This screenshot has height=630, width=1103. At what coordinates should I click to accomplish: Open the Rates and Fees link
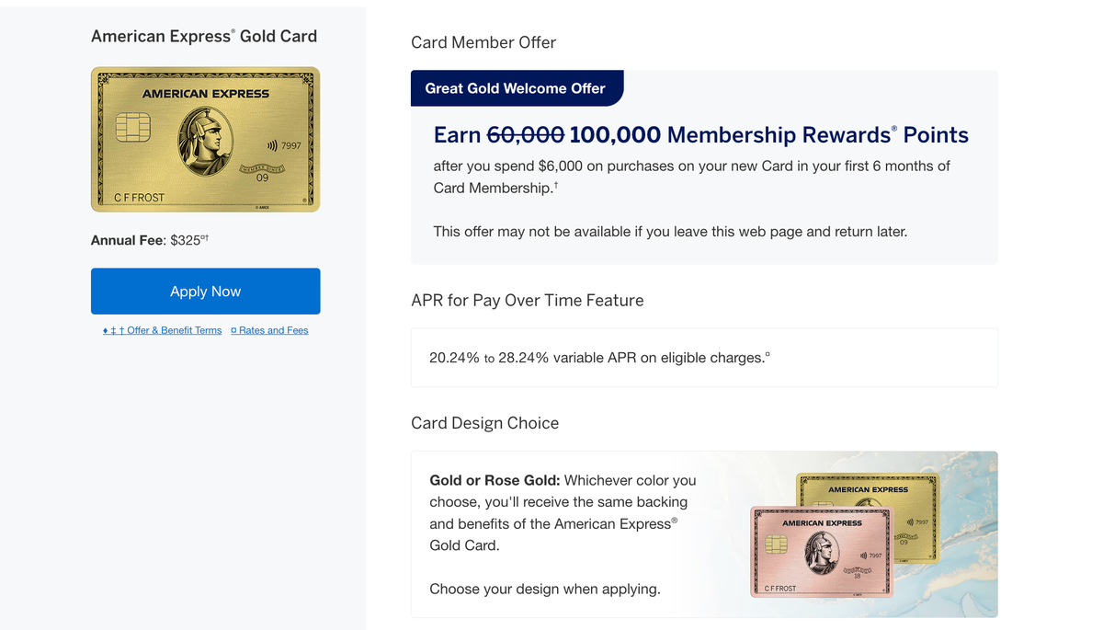pos(275,330)
